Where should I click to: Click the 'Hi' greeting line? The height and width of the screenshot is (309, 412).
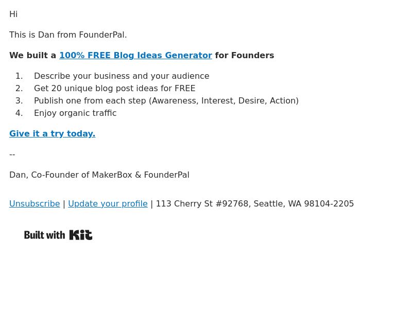point(13,14)
